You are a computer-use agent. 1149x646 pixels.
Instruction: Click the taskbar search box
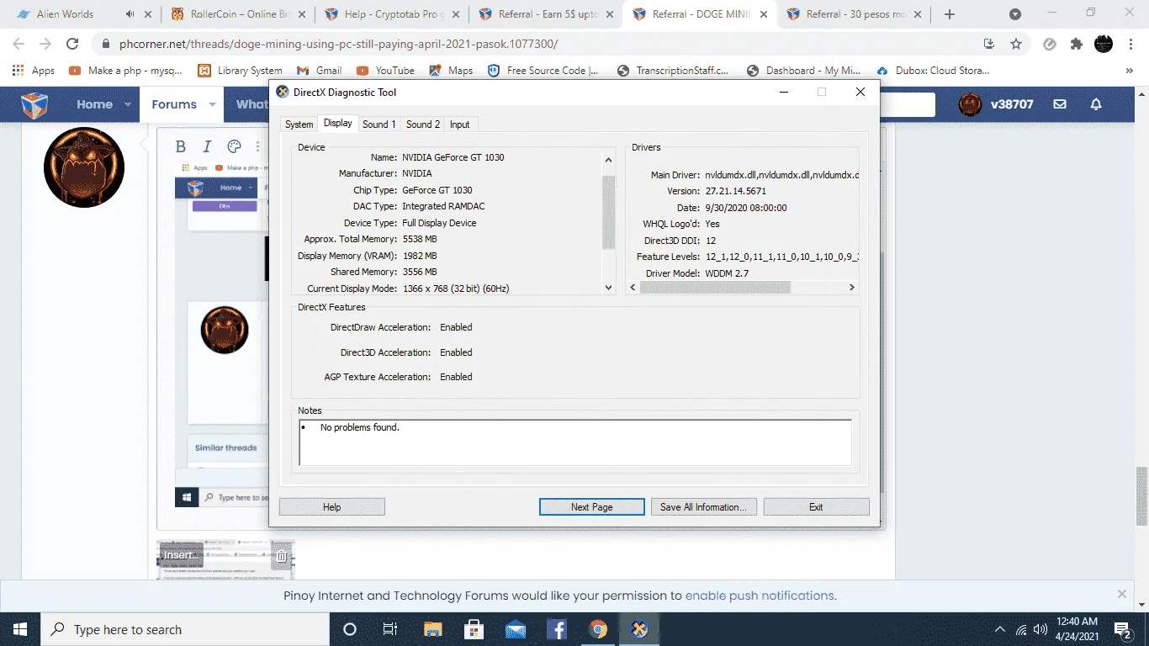coord(185,629)
